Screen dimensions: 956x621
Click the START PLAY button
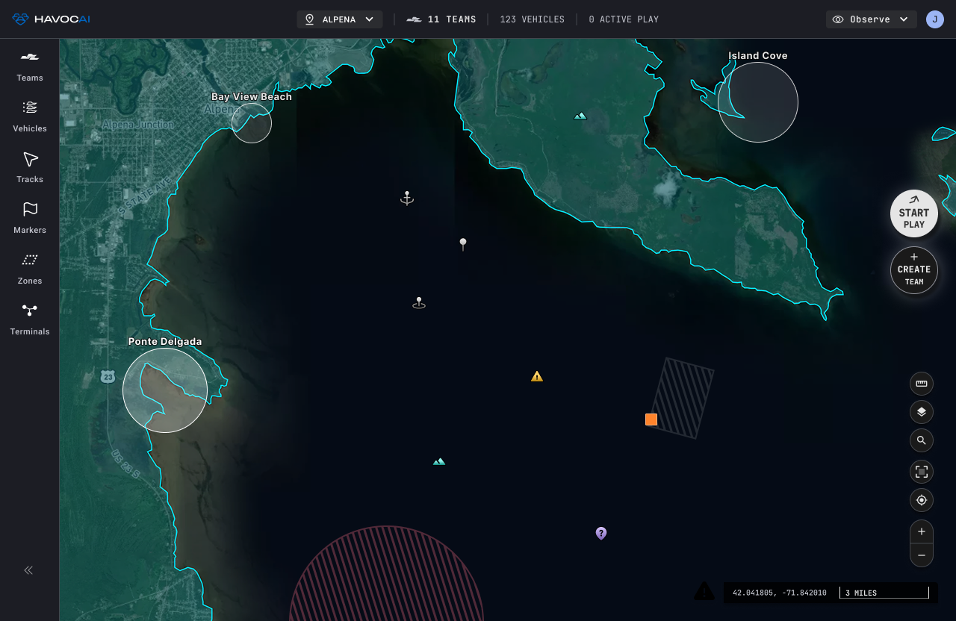(x=914, y=213)
